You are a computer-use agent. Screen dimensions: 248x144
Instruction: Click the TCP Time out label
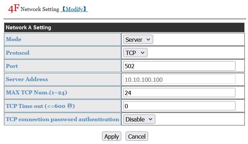(x=40, y=106)
